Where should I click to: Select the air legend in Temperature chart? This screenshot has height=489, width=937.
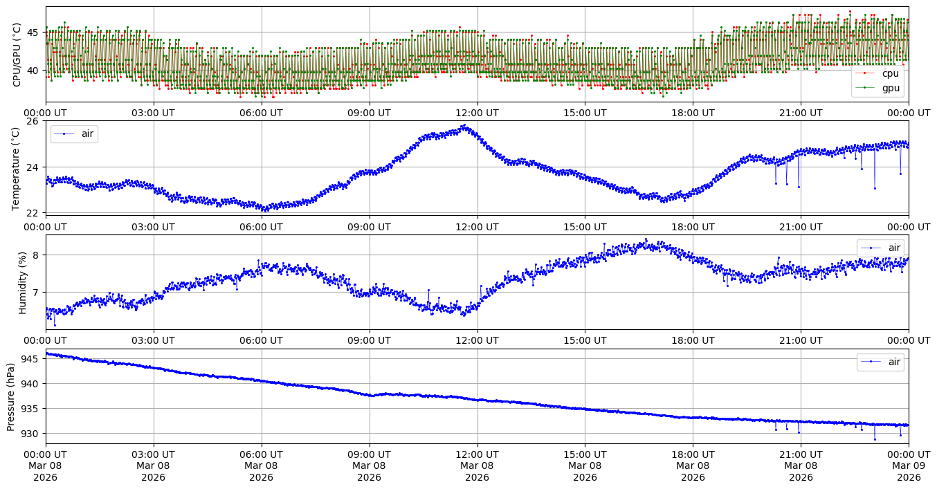pos(74,133)
